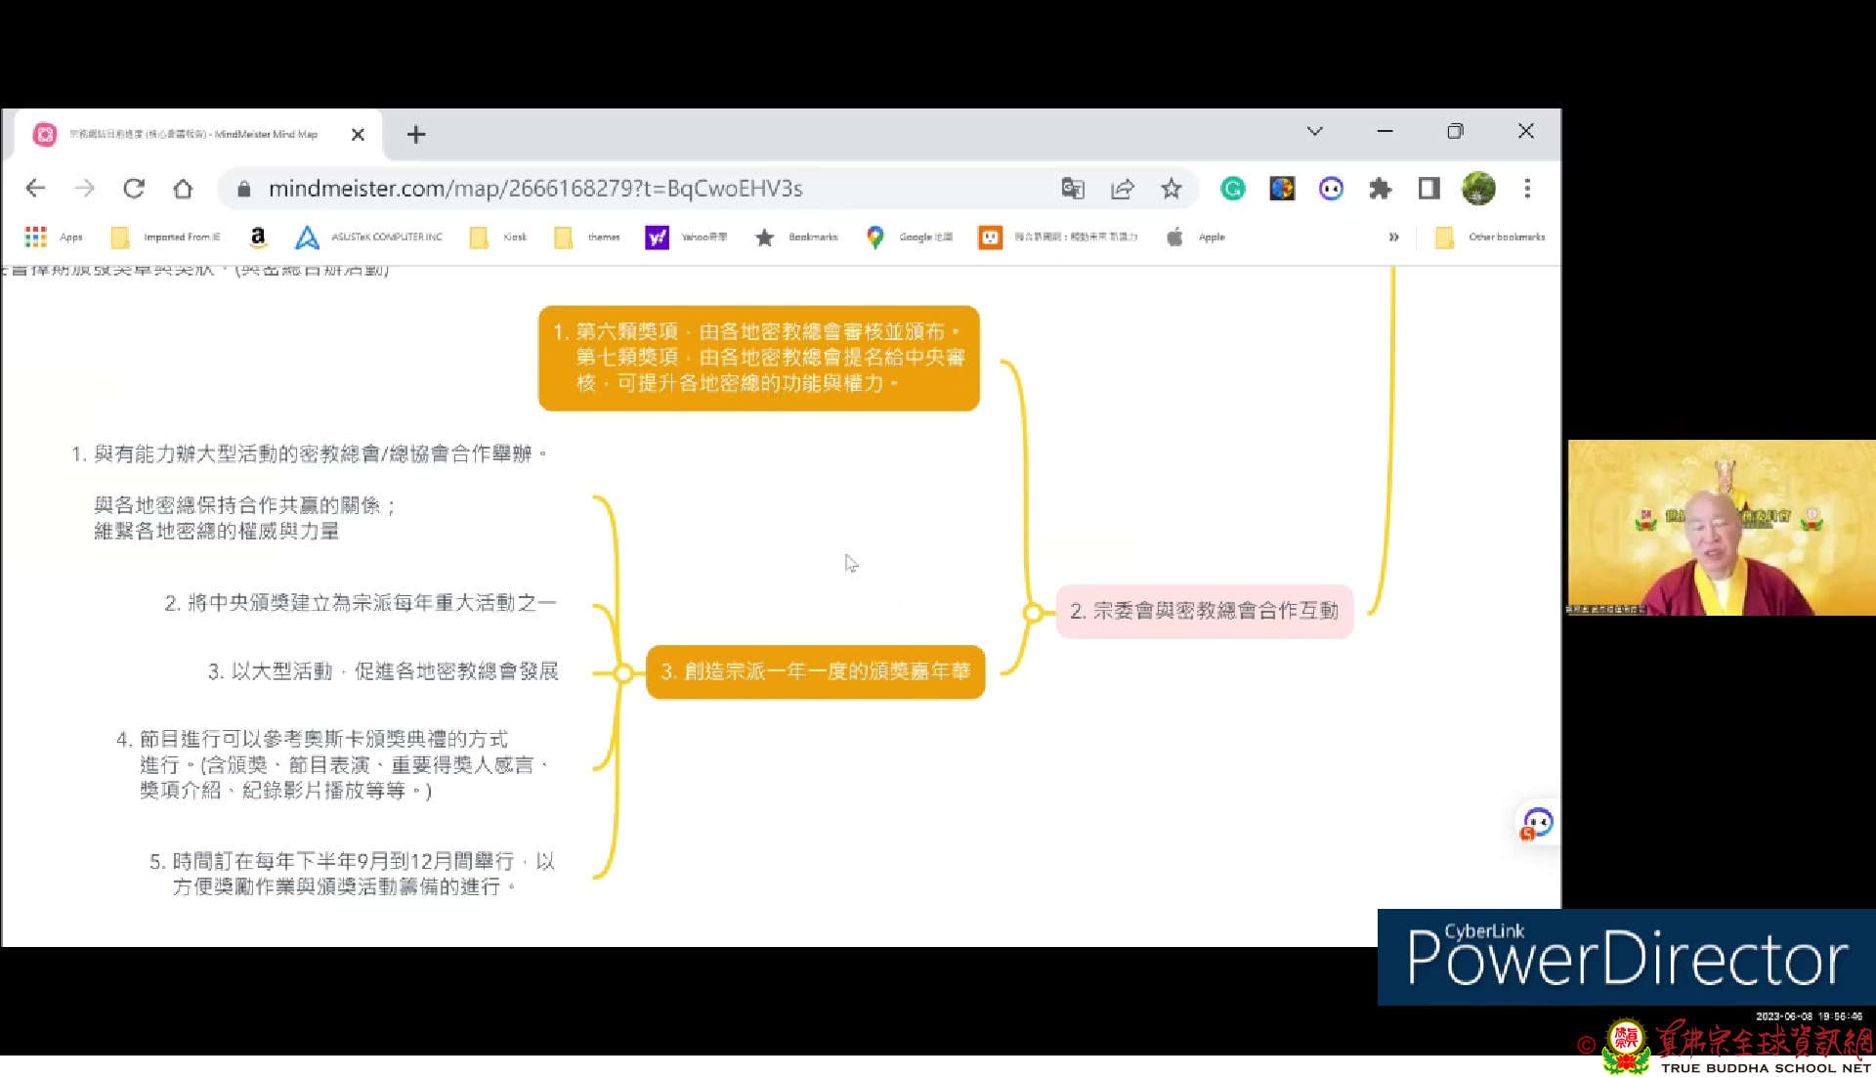Image resolution: width=1876 pixels, height=1077 pixels.
Task: Open the Extensions puzzle piece menu
Action: (x=1380, y=189)
